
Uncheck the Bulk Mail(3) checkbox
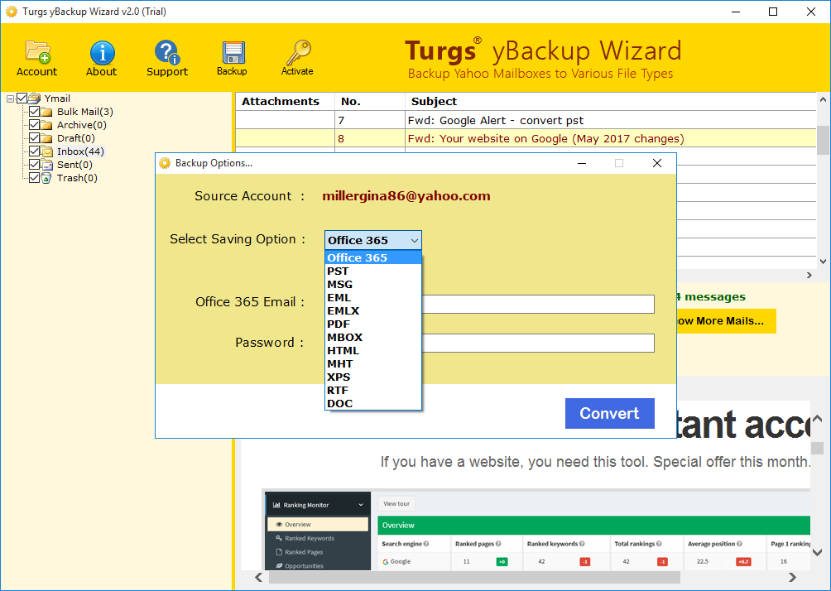[35, 111]
